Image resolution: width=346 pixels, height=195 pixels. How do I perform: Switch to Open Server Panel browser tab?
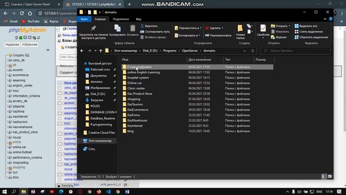31,4
